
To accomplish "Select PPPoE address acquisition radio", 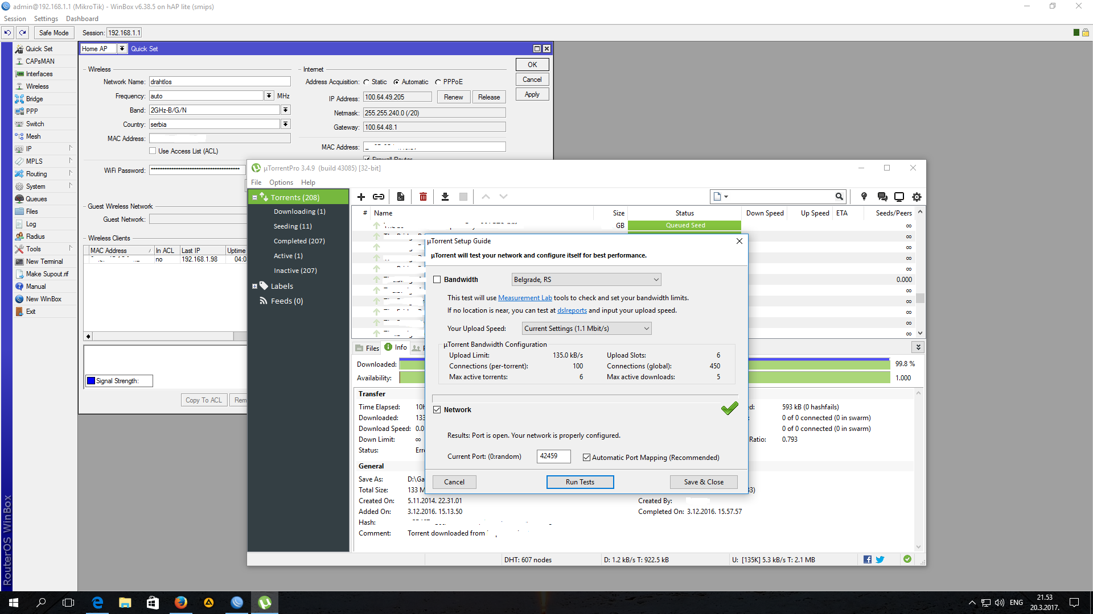I will pos(438,82).
